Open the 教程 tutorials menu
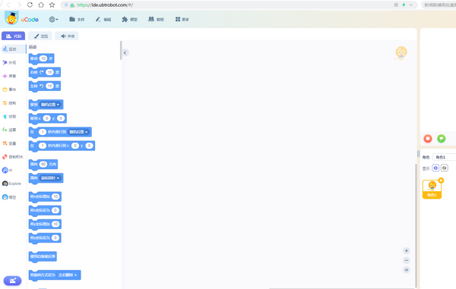Viewport: 456px width, 289px height. [x=156, y=20]
